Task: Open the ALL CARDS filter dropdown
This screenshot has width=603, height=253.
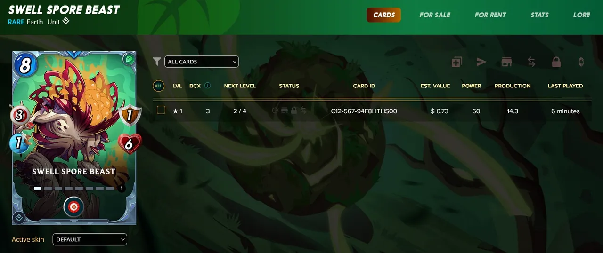Action: (202, 62)
